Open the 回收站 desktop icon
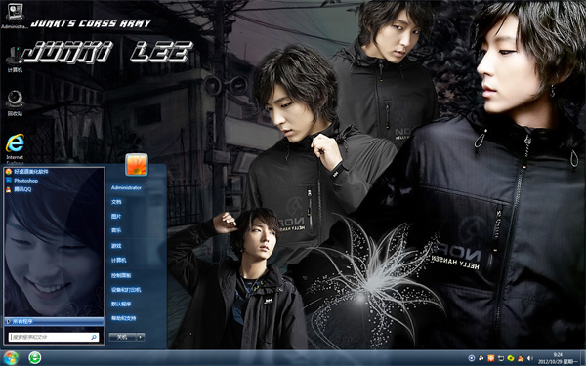This screenshot has height=366, width=586. click(15, 103)
